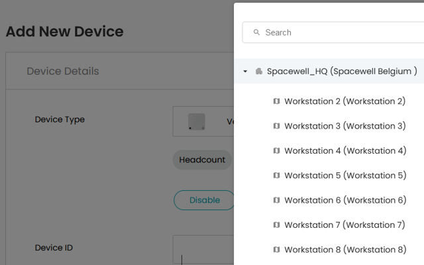The height and width of the screenshot is (265, 424).
Task: Click the device thumbnail in Device Type
Action: pyautogui.click(x=197, y=121)
